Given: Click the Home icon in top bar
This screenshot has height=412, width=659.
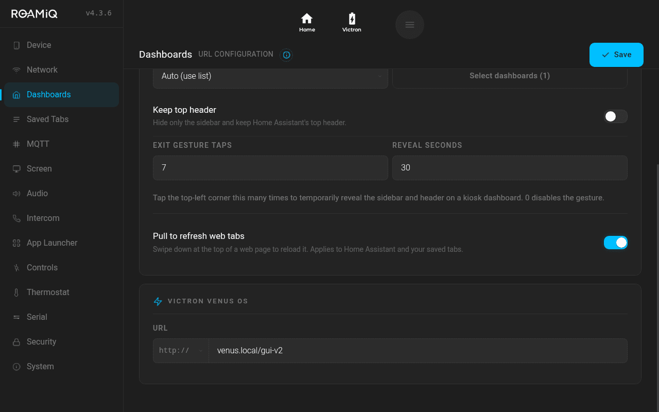Looking at the screenshot, I should tap(307, 19).
